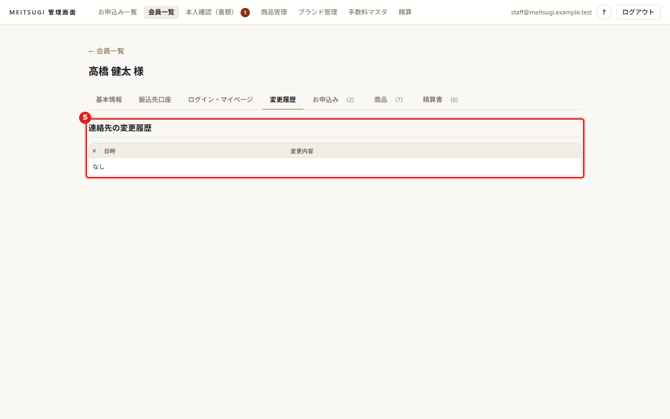Switch to the 基本情報 tab
670x419 pixels.
coord(109,100)
